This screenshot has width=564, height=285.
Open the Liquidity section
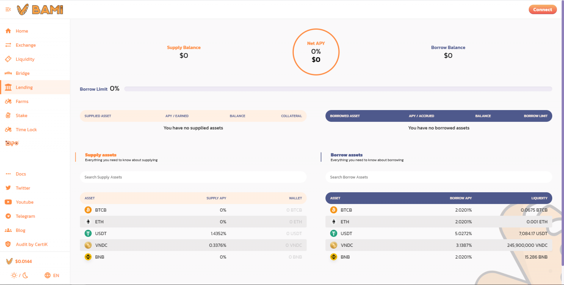(35, 59)
